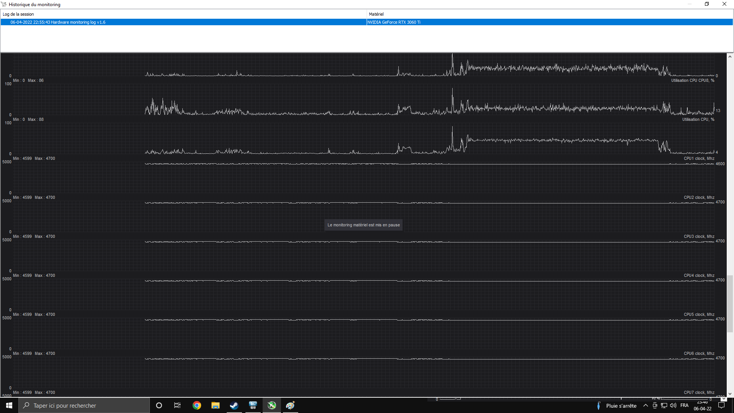This screenshot has height=413, width=734.
Task: Click the graph scrollbar up arrow
Action: pyautogui.click(x=730, y=57)
